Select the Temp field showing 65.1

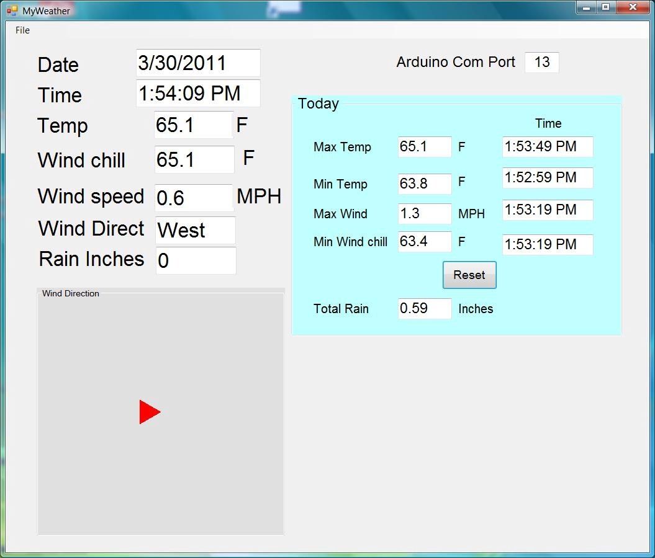tap(192, 125)
